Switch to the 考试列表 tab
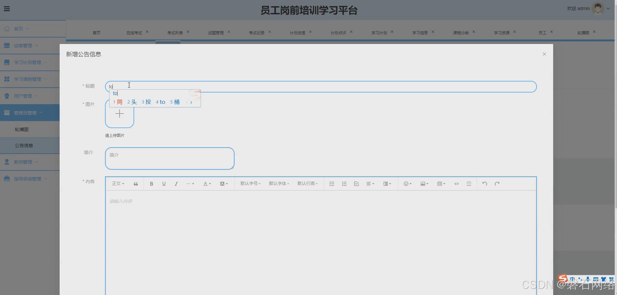 pos(175,33)
